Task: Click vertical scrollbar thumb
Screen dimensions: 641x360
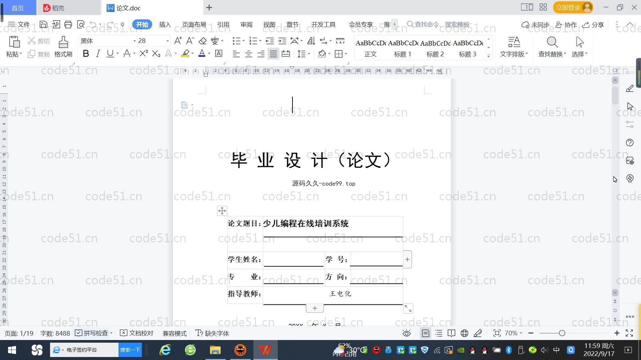Action: pos(615,95)
